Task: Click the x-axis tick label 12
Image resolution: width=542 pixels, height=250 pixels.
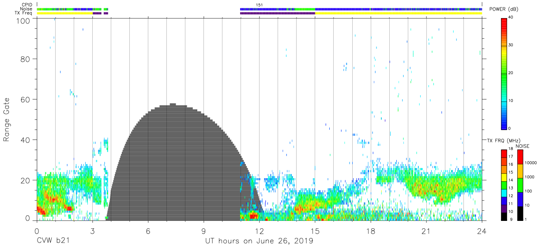Action: pyautogui.click(x=259, y=231)
